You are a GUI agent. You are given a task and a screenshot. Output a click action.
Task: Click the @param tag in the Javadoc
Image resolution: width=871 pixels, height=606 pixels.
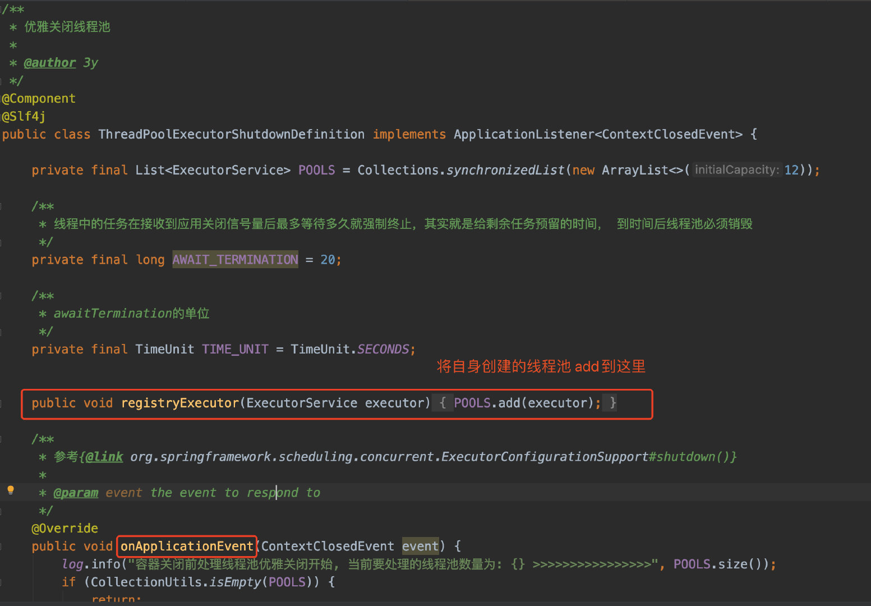click(x=76, y=493)
